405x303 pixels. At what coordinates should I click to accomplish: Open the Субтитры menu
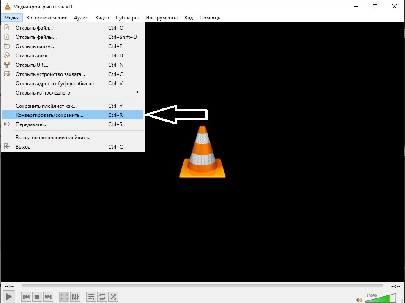(127, 18)
